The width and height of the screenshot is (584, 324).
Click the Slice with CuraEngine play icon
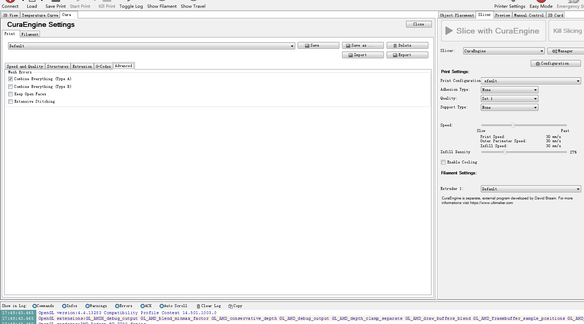click(x=494, y=31)
